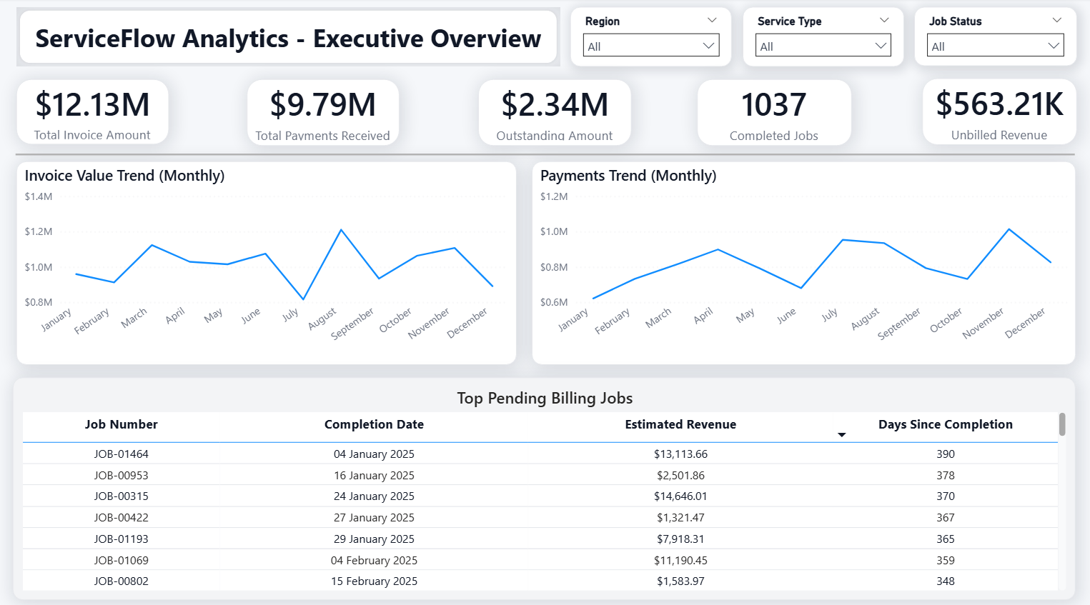This screenshot has height=605, width=1090.
Task: Select job JOB-00953 in the table
Action: click(x=122, y=475)
